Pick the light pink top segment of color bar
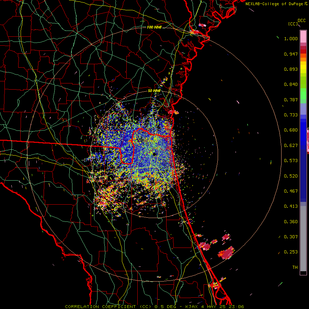The image size is (309, 309). pyautogui.click(x=303, y=37)
